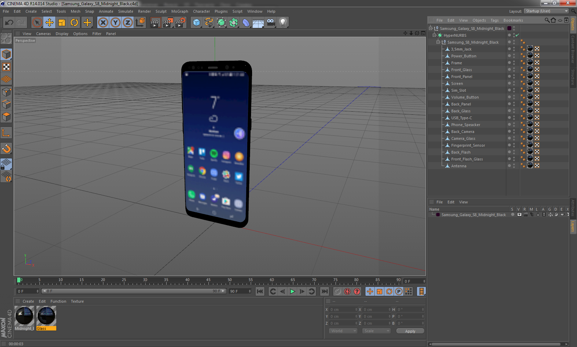Select USB_Type-C object in tree

pos(461,118)
